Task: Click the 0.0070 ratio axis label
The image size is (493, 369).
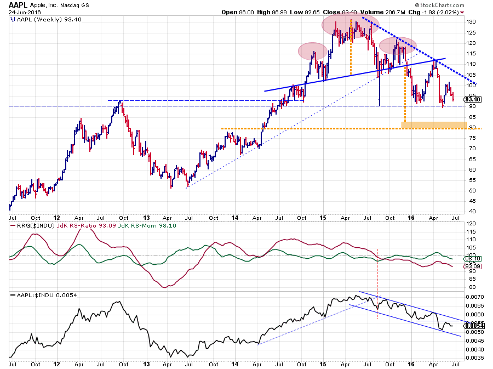Action: (x=475, y=297)
